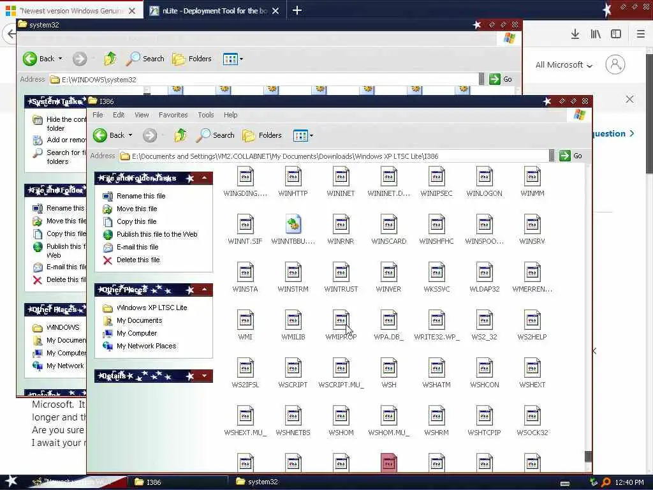Viewport: 653px width, 490px height.
Task: Expand the Details panel in the I386 window
Action: click(x=205, y=376)
